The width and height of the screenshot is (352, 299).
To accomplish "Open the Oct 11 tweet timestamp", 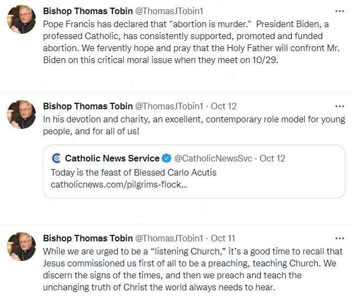I will pos(223,238).
